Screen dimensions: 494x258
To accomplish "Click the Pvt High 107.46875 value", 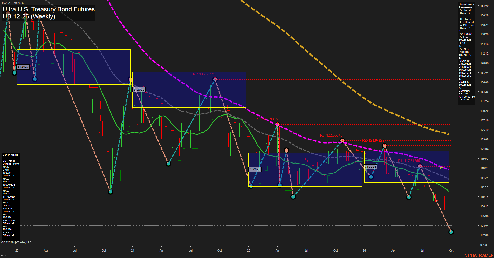I will point(465,55).
